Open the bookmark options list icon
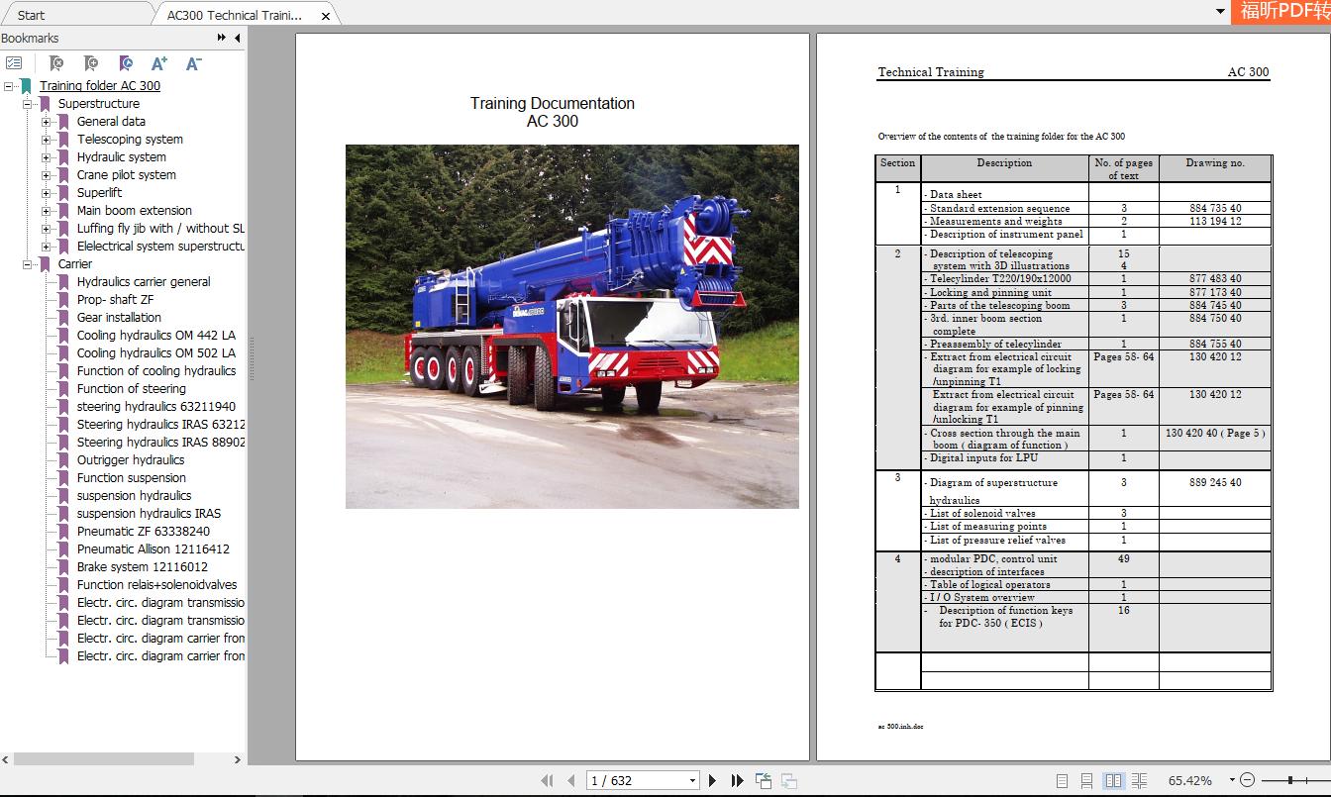This screenshot has height=797, width=1331. point(16,63)
